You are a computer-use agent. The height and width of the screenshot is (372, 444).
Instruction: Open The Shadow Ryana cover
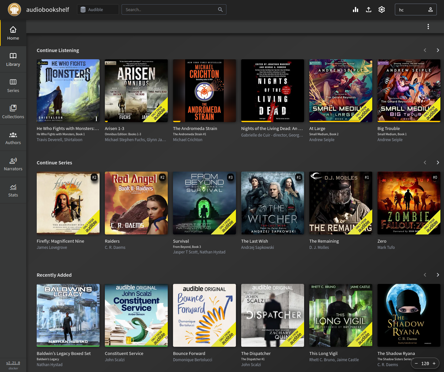coord(409,315)
